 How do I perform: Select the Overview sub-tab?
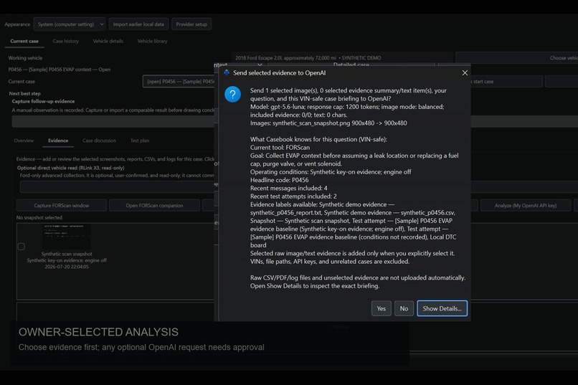coord(24,141)
